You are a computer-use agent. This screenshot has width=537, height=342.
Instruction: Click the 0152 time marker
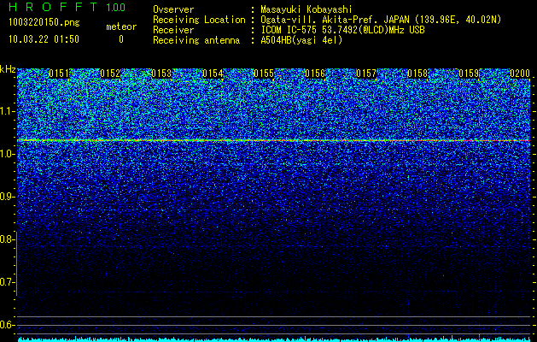tap(110, 74)
